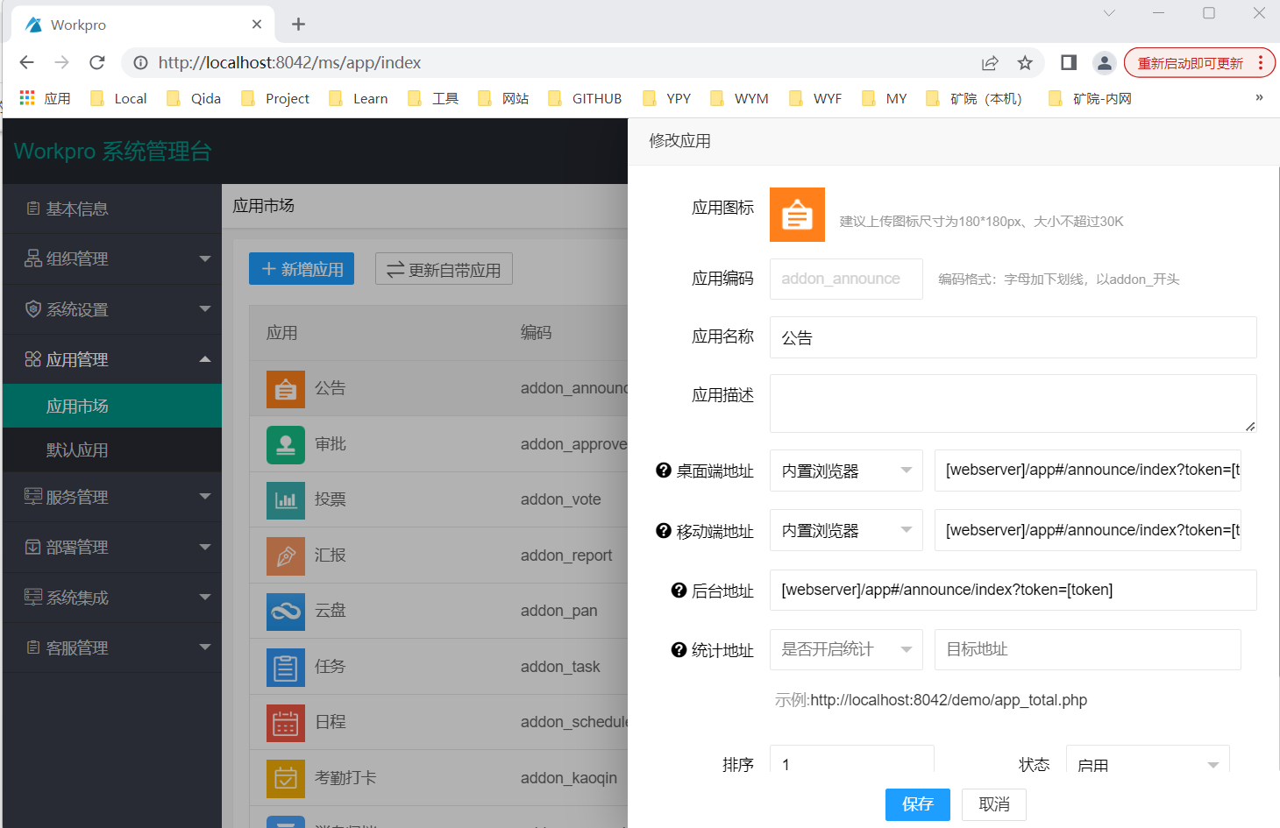Open the 移动端地址 browser type dropdown

pyautogui.click(x=846, y=530)
